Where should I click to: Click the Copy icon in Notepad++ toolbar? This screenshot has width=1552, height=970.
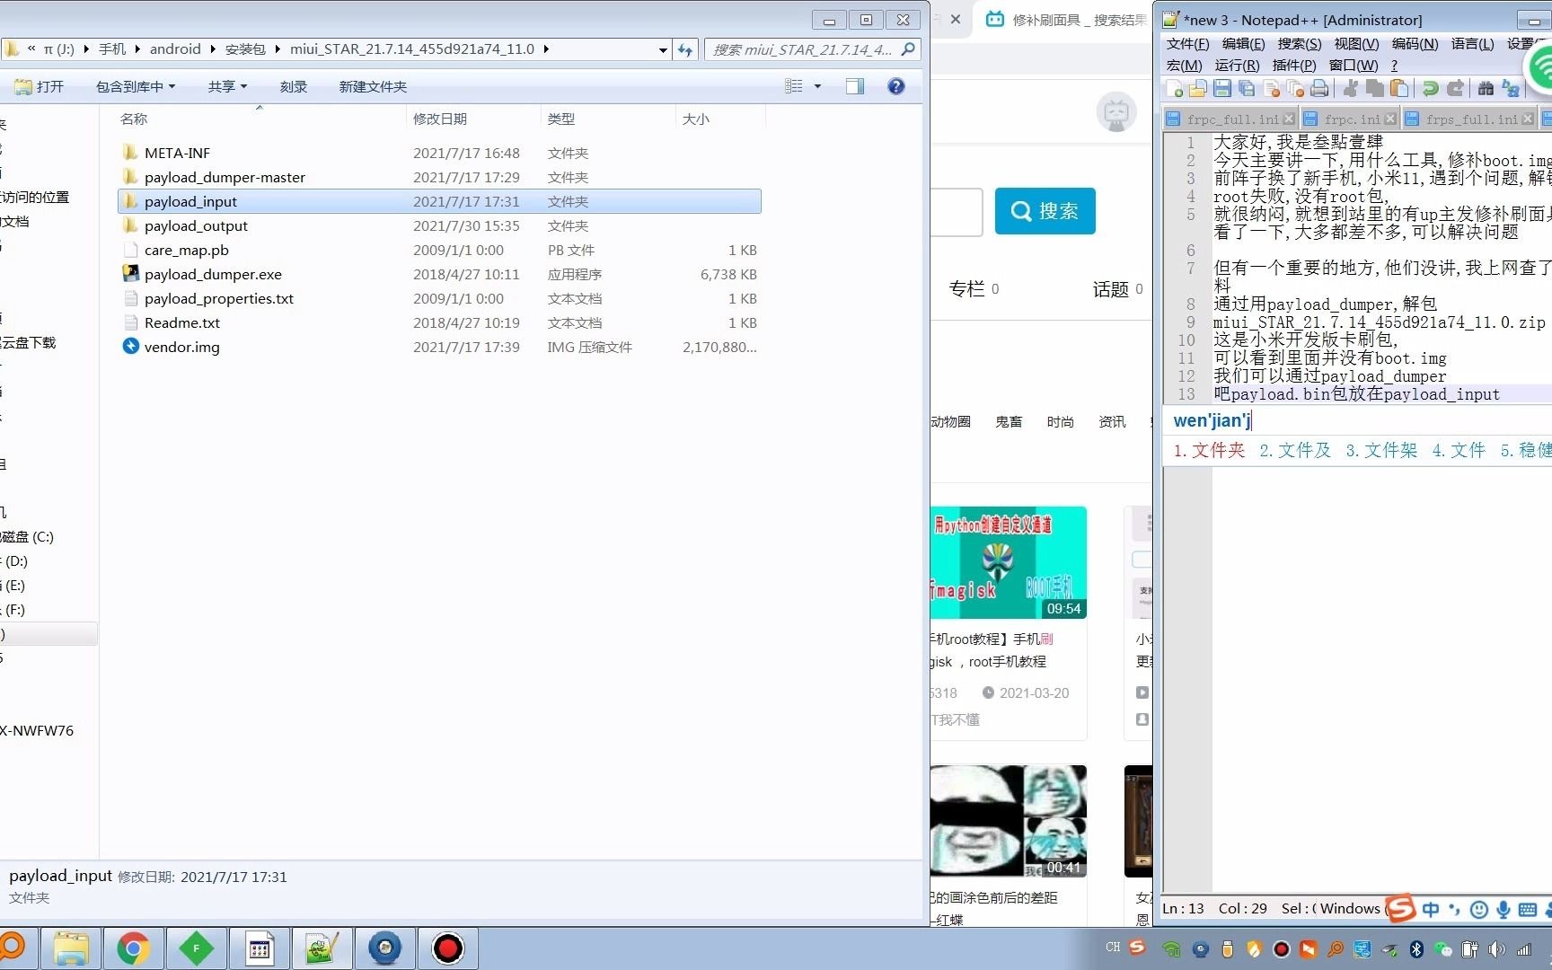pos(1374,88)
